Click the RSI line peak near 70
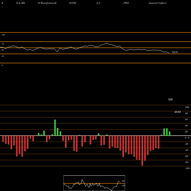Screen dimensions: 191x191 click(x=107, y=43)
